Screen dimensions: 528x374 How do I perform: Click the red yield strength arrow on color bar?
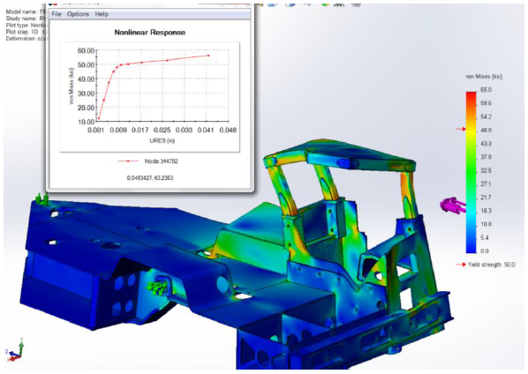coord(461,129)
